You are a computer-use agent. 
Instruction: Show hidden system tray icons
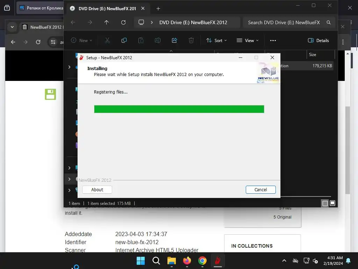coord(284,261)
